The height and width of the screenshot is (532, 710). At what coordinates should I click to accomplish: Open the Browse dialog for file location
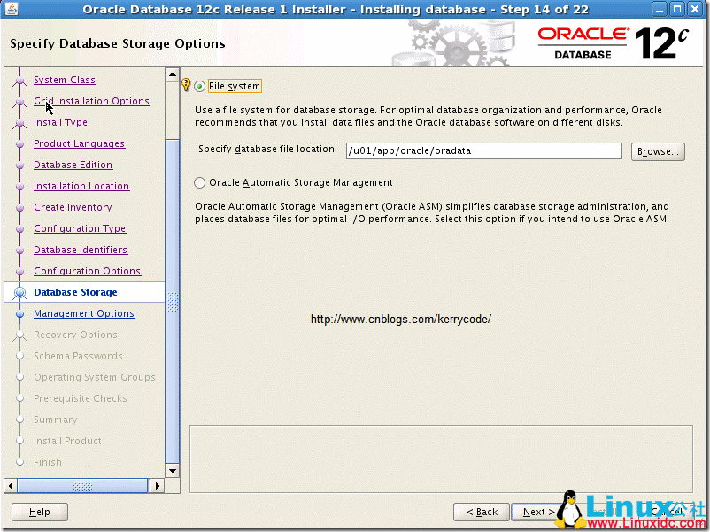click(x=657, y=150)
